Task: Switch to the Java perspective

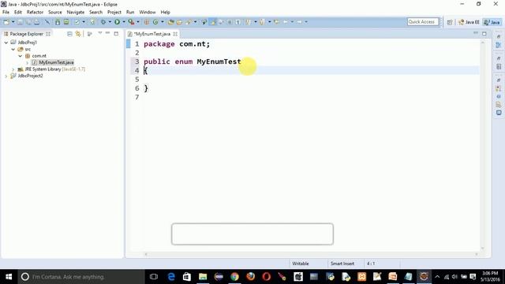Action: [x=492, y=22]
